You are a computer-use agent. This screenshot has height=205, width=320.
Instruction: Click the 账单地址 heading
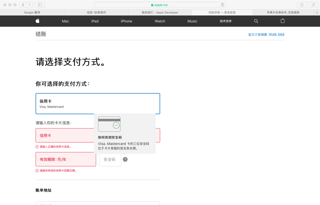[x=43, y=190]
